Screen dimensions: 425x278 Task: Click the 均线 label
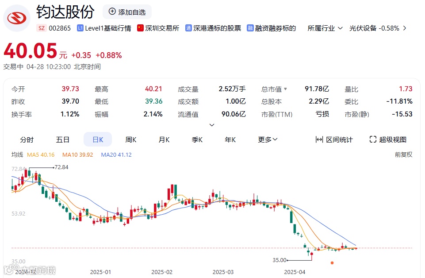17,154
